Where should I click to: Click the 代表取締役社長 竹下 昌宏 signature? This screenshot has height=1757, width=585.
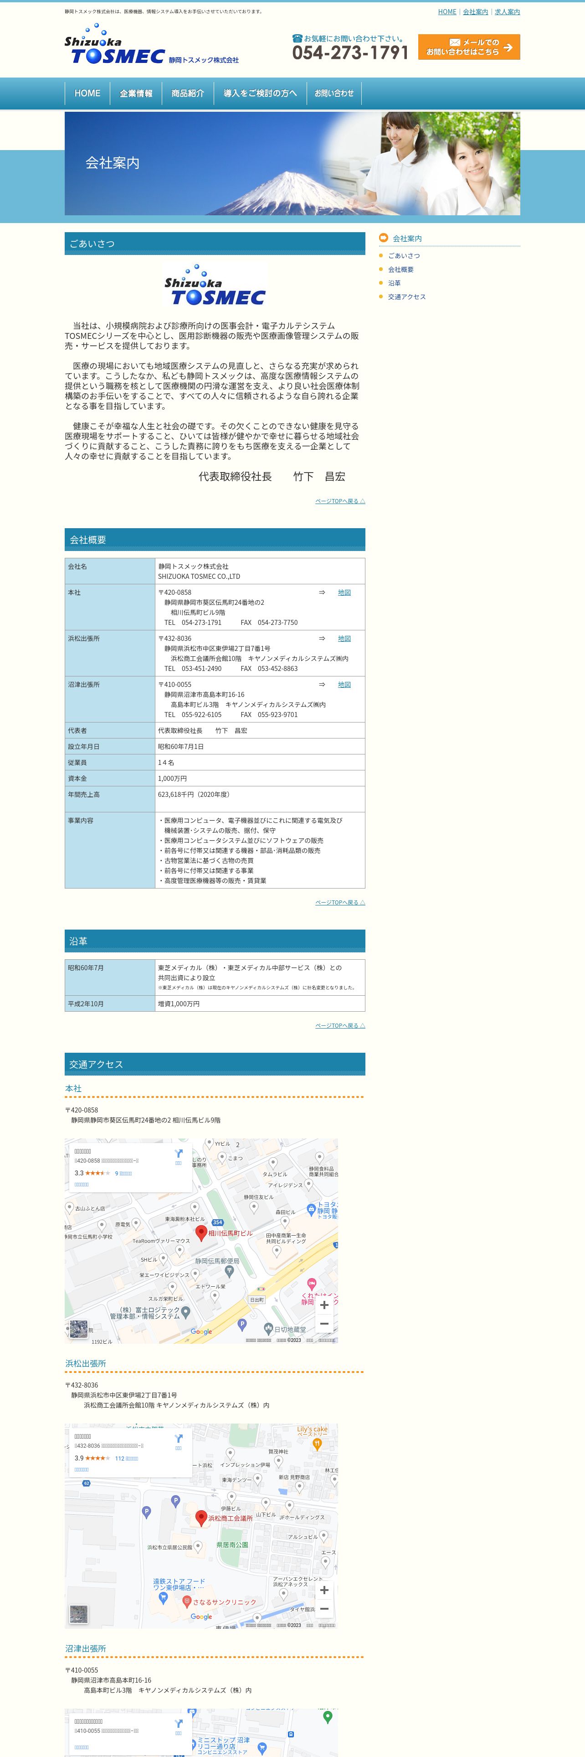(x=272, y=477)
